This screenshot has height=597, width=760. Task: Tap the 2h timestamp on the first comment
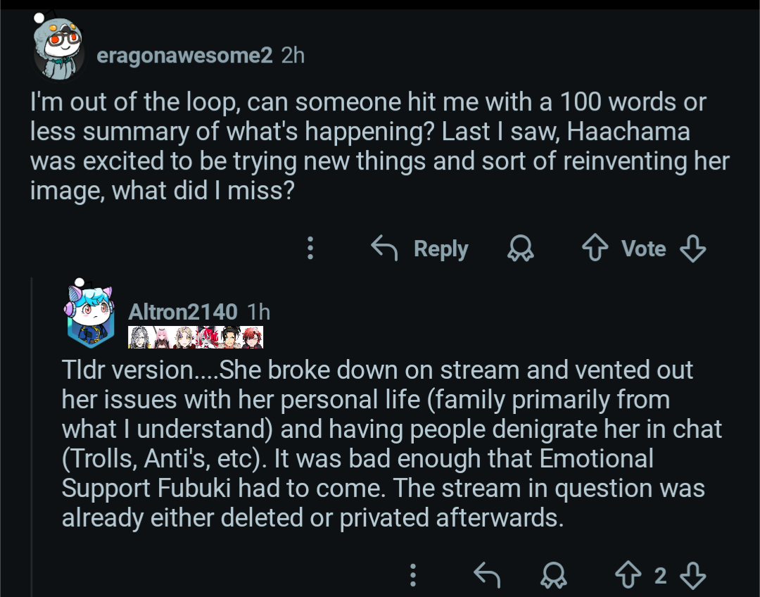[293, 55]
